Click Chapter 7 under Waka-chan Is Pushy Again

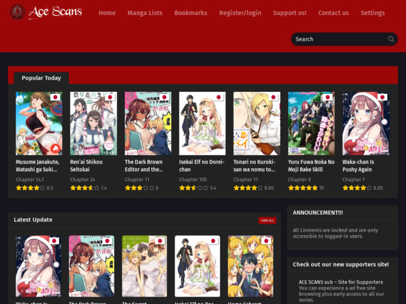353,180
